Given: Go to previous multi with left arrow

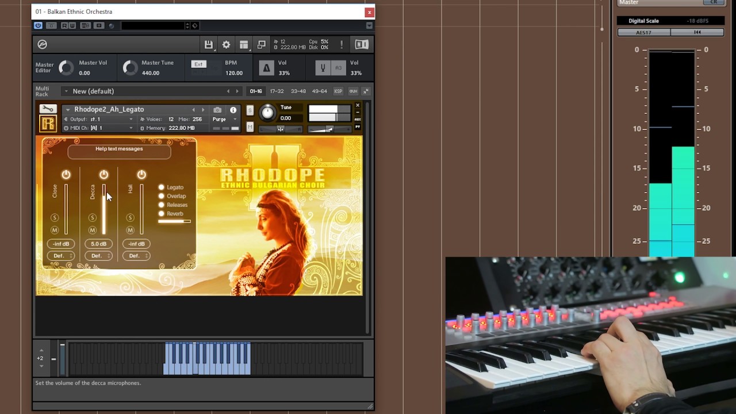Looking at the screenshot, I should [228, 91].
